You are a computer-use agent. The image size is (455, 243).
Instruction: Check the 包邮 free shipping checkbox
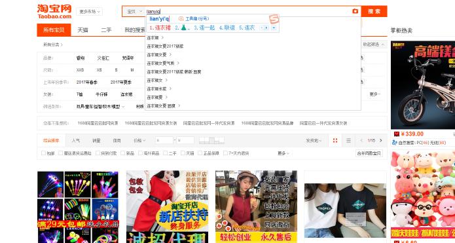pos(43,153)
